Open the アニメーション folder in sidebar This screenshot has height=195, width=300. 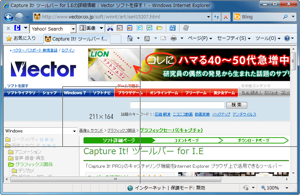25,152
